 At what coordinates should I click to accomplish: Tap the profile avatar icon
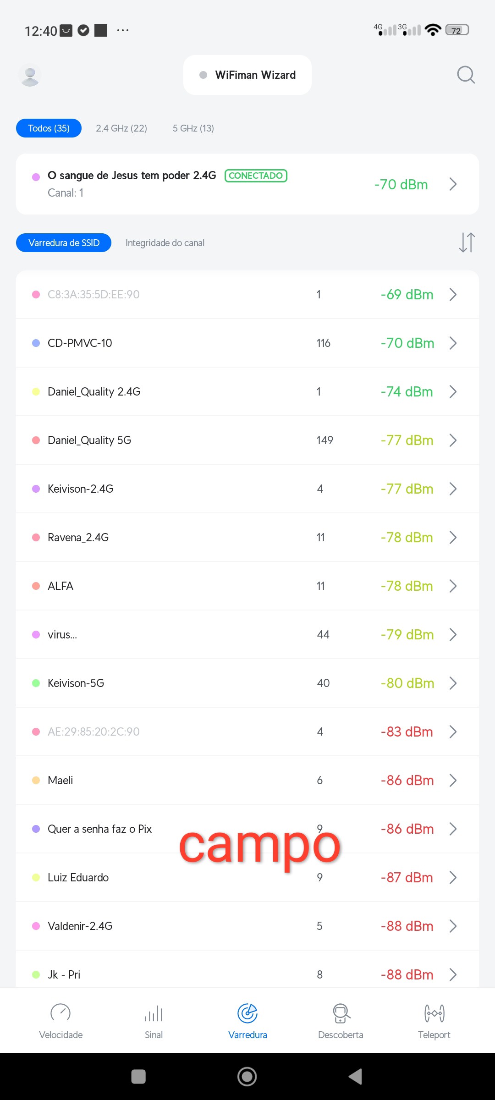(x=30, y=75)
